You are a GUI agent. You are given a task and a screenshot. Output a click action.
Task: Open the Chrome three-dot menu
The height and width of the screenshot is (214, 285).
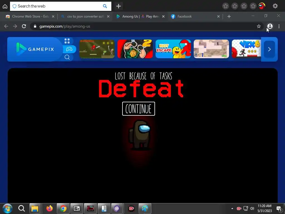(x=279, y=26)
